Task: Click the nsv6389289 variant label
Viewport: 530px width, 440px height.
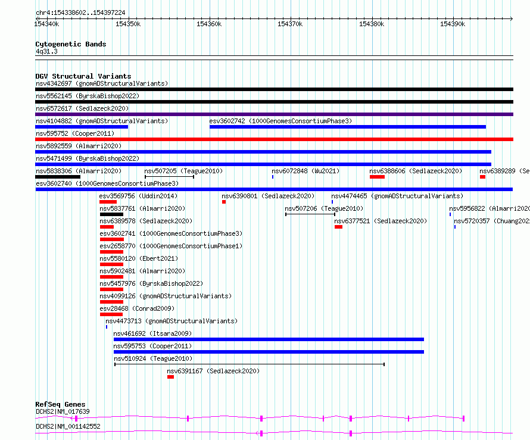Action: click(504, 171)
